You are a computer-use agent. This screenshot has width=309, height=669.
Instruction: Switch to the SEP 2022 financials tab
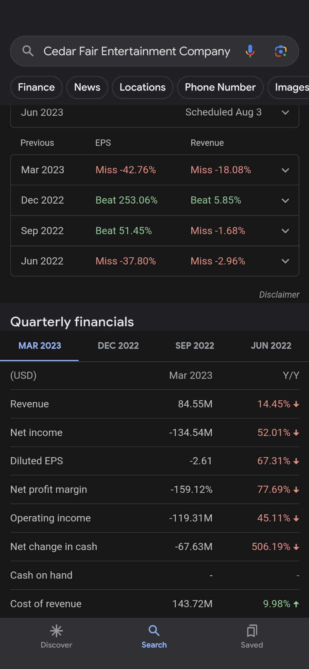pos(195,346)
